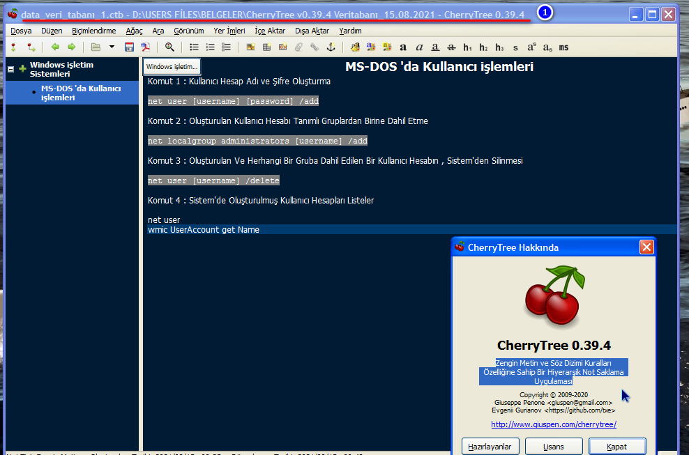689x455 pixels.
Task: Add a new node via toolbar
Action: click(x=14, y=47)
